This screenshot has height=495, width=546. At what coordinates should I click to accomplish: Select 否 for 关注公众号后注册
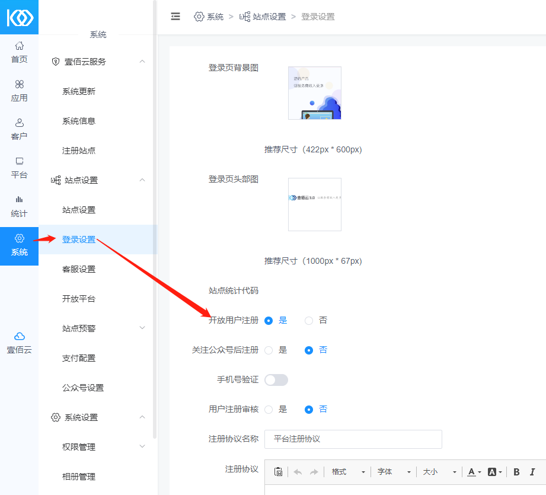309,350
